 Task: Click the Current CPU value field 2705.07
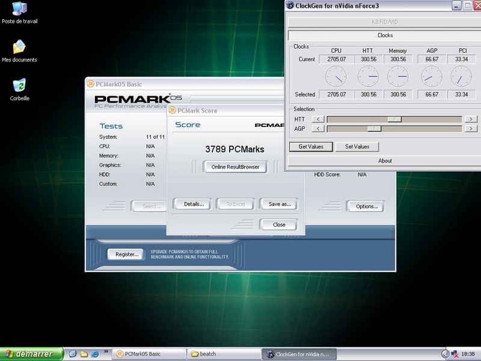pos(336,59)
